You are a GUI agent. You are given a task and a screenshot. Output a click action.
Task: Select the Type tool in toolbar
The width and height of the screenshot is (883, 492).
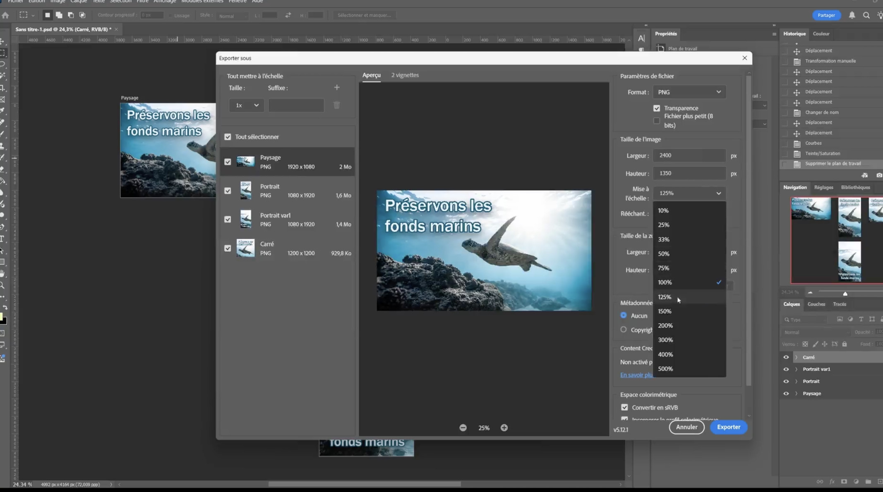[x=2, y=239]
